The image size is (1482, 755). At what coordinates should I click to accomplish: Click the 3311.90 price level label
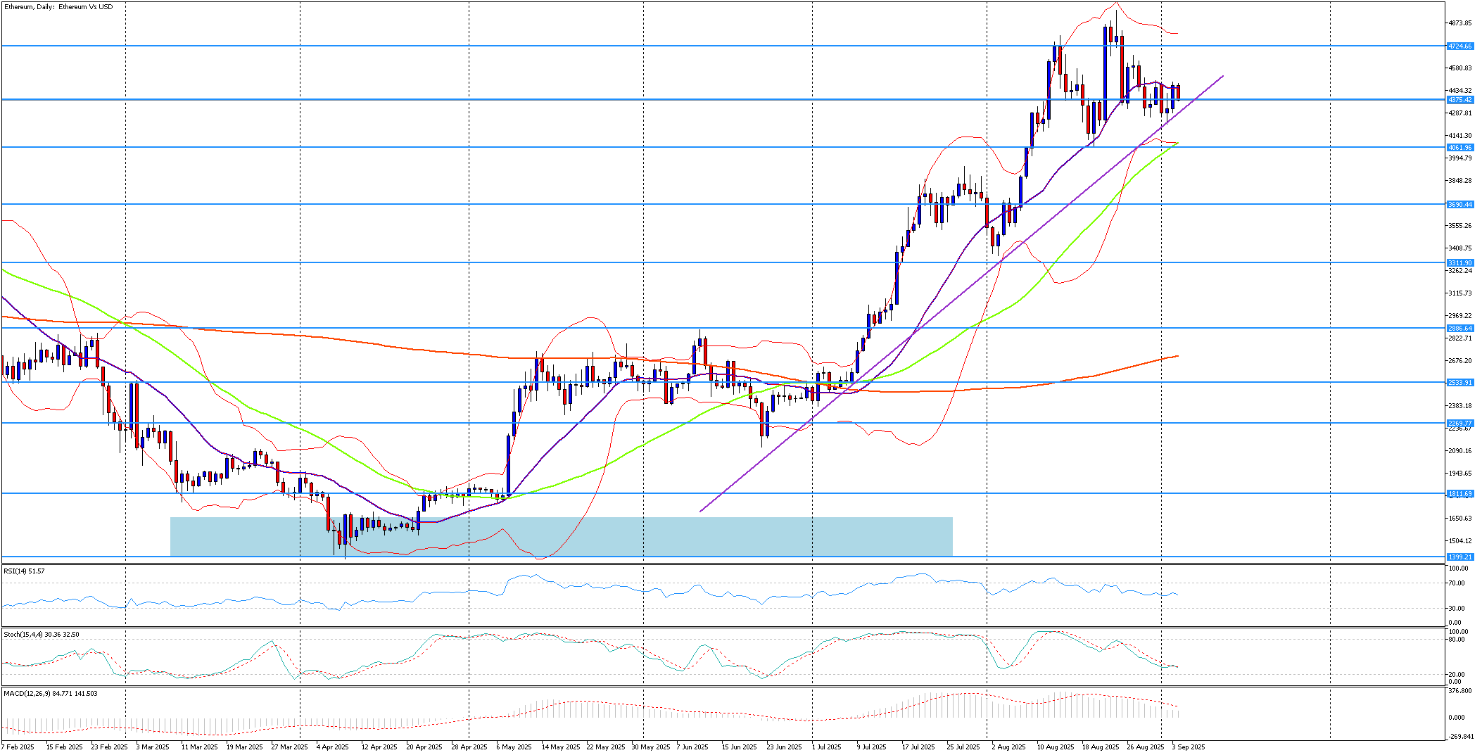click(x=1459, y=263)
